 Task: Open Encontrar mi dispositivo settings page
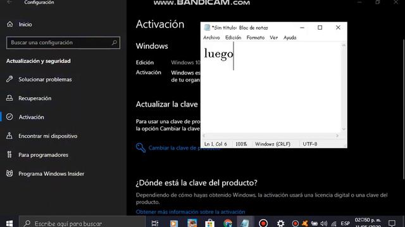click(48, 136)
